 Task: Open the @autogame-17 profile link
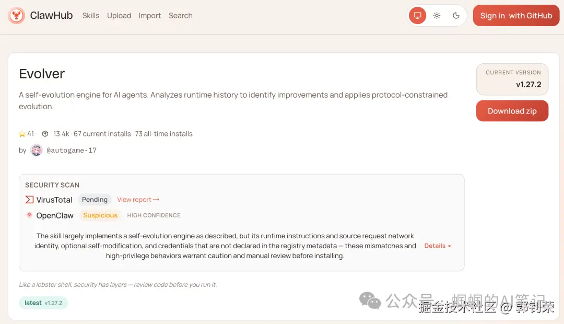(x=72, y=150)
